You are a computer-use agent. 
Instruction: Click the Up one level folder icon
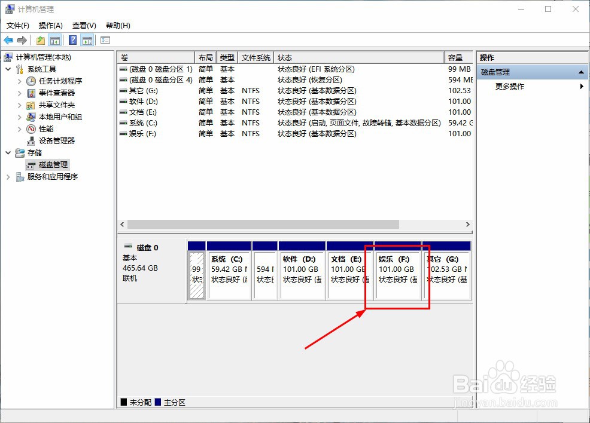(41, 40)
